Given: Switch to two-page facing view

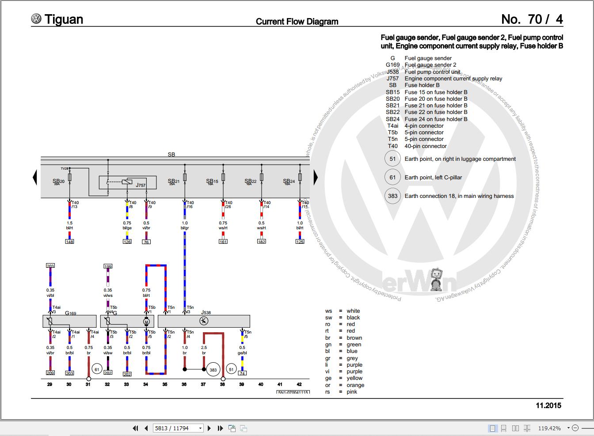Looking at the screenshot, I should [515, 428].
